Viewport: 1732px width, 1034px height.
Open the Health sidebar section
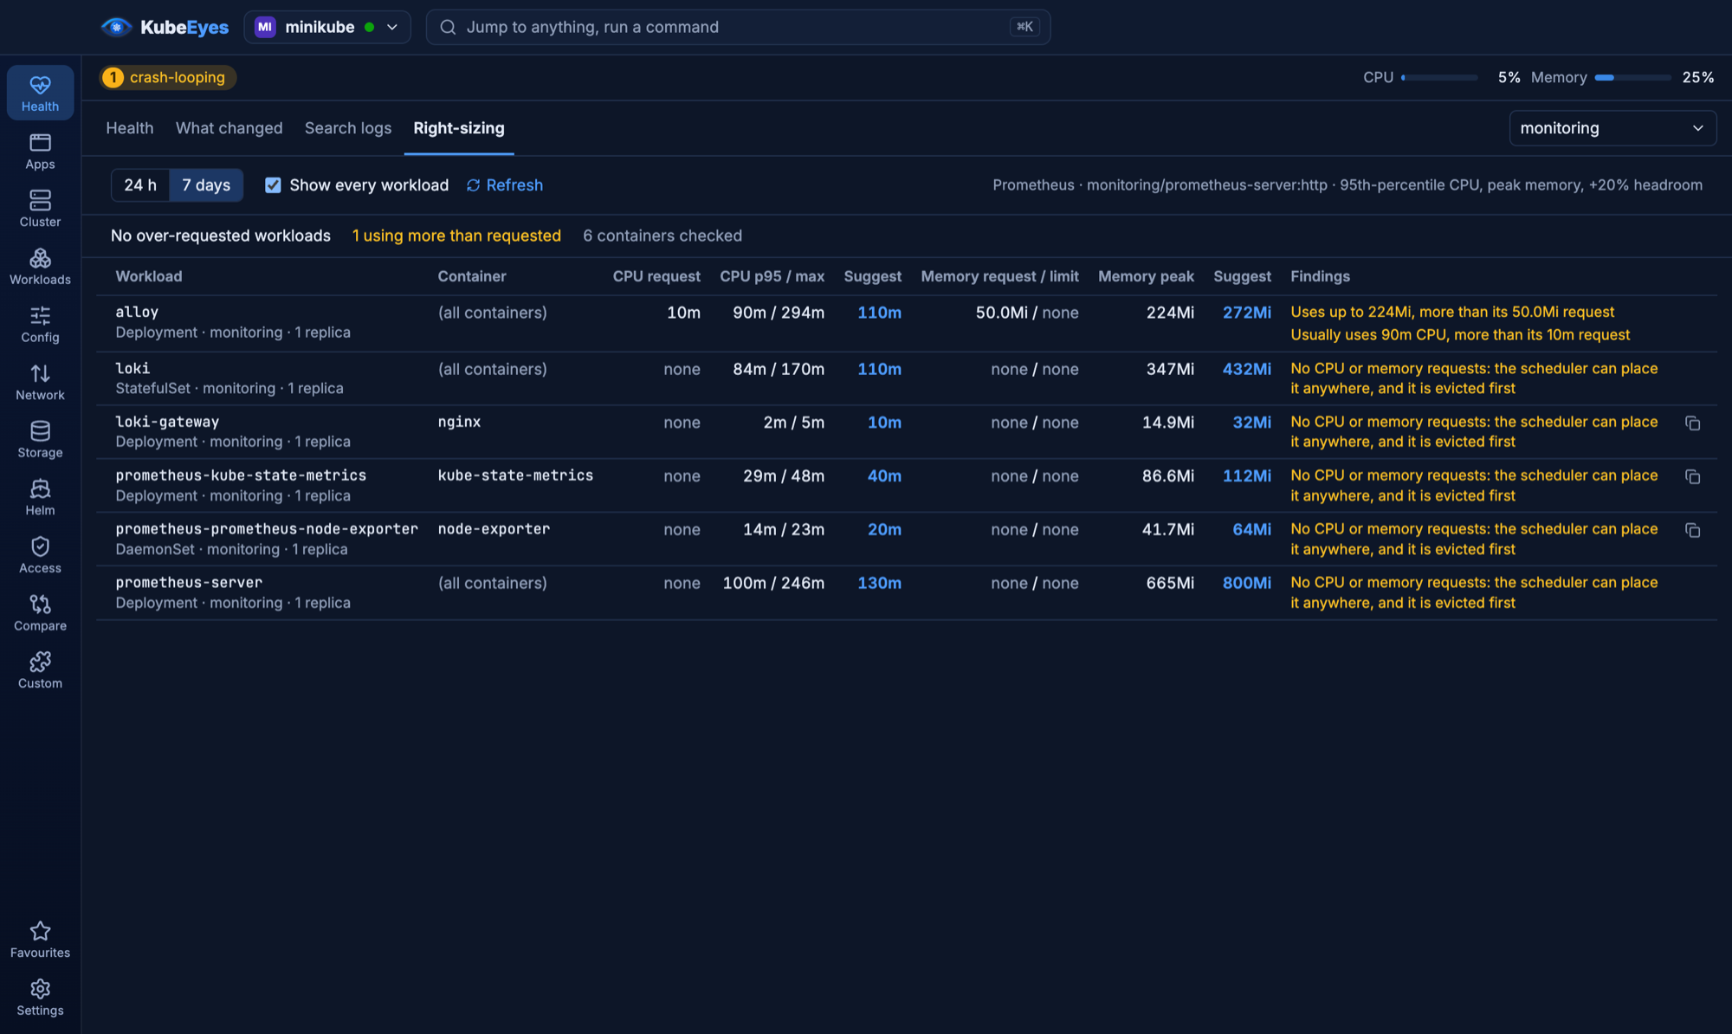[x=40, y=93]
